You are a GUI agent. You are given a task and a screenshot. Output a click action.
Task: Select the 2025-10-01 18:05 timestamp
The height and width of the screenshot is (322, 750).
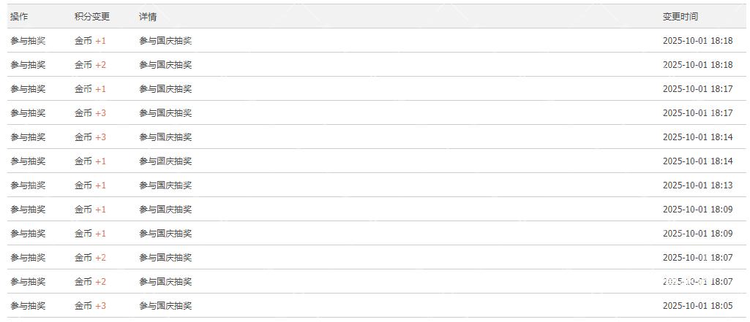(x=697, y=306)
